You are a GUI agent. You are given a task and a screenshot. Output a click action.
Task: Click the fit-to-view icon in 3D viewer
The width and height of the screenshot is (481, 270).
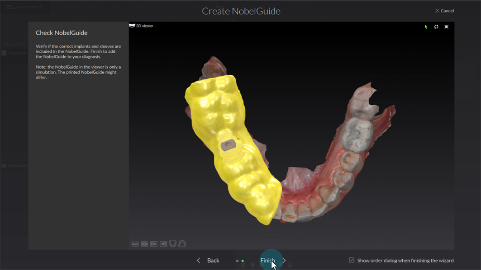click(447, 27)
